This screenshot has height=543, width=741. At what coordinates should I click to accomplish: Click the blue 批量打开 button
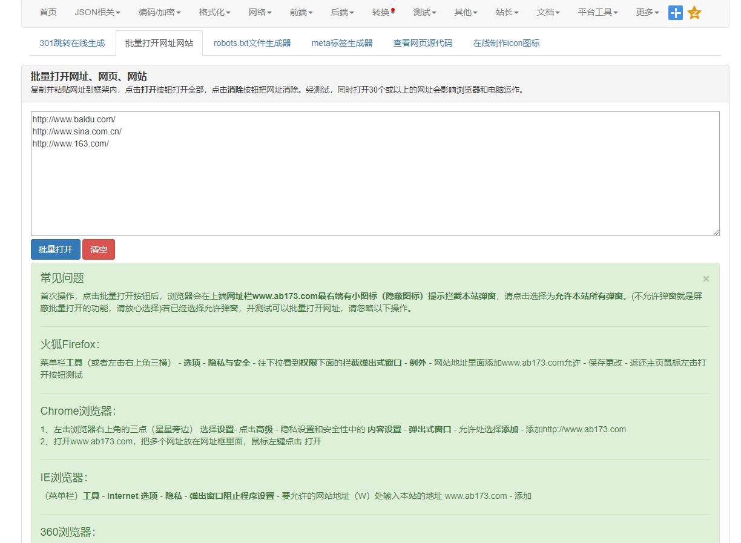point(56,249)
